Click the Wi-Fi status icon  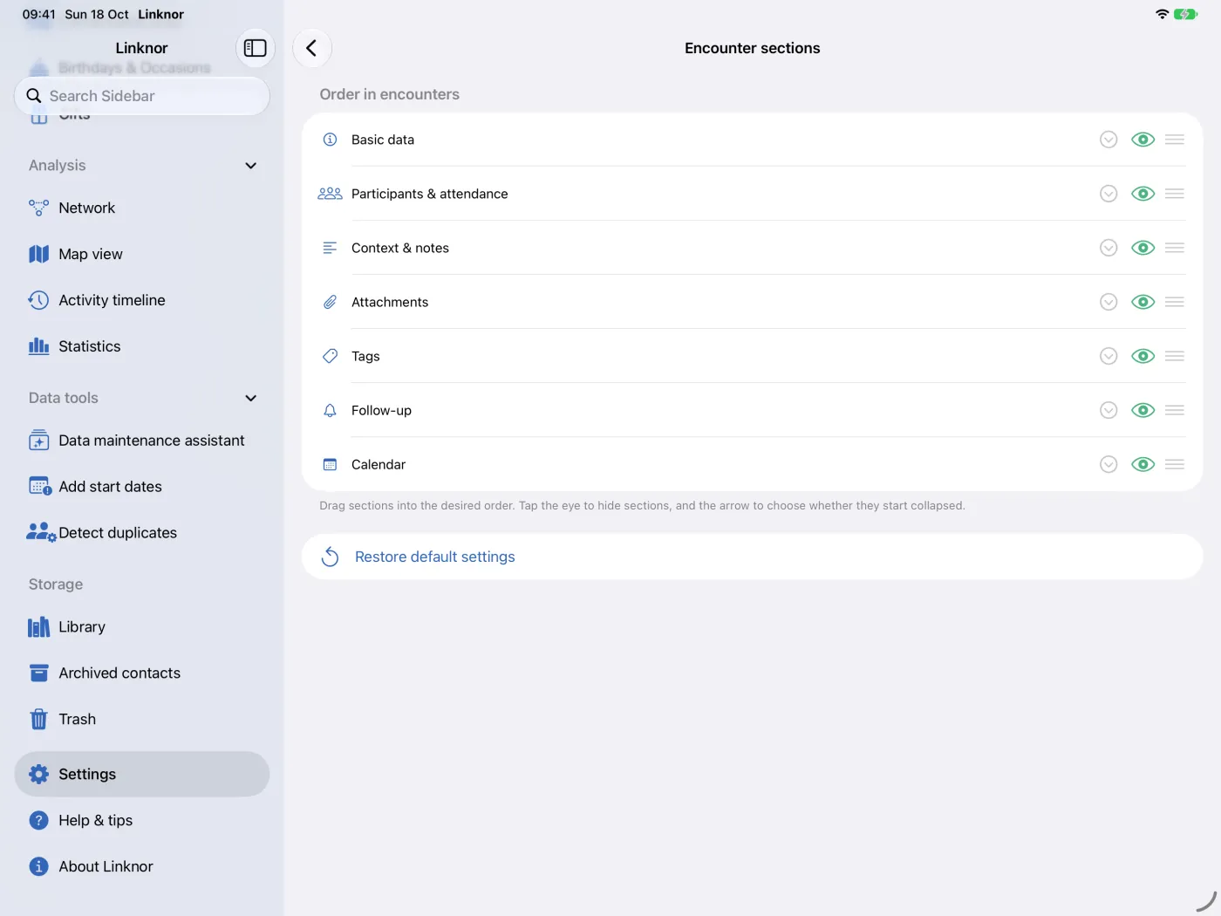(1162, 14)
